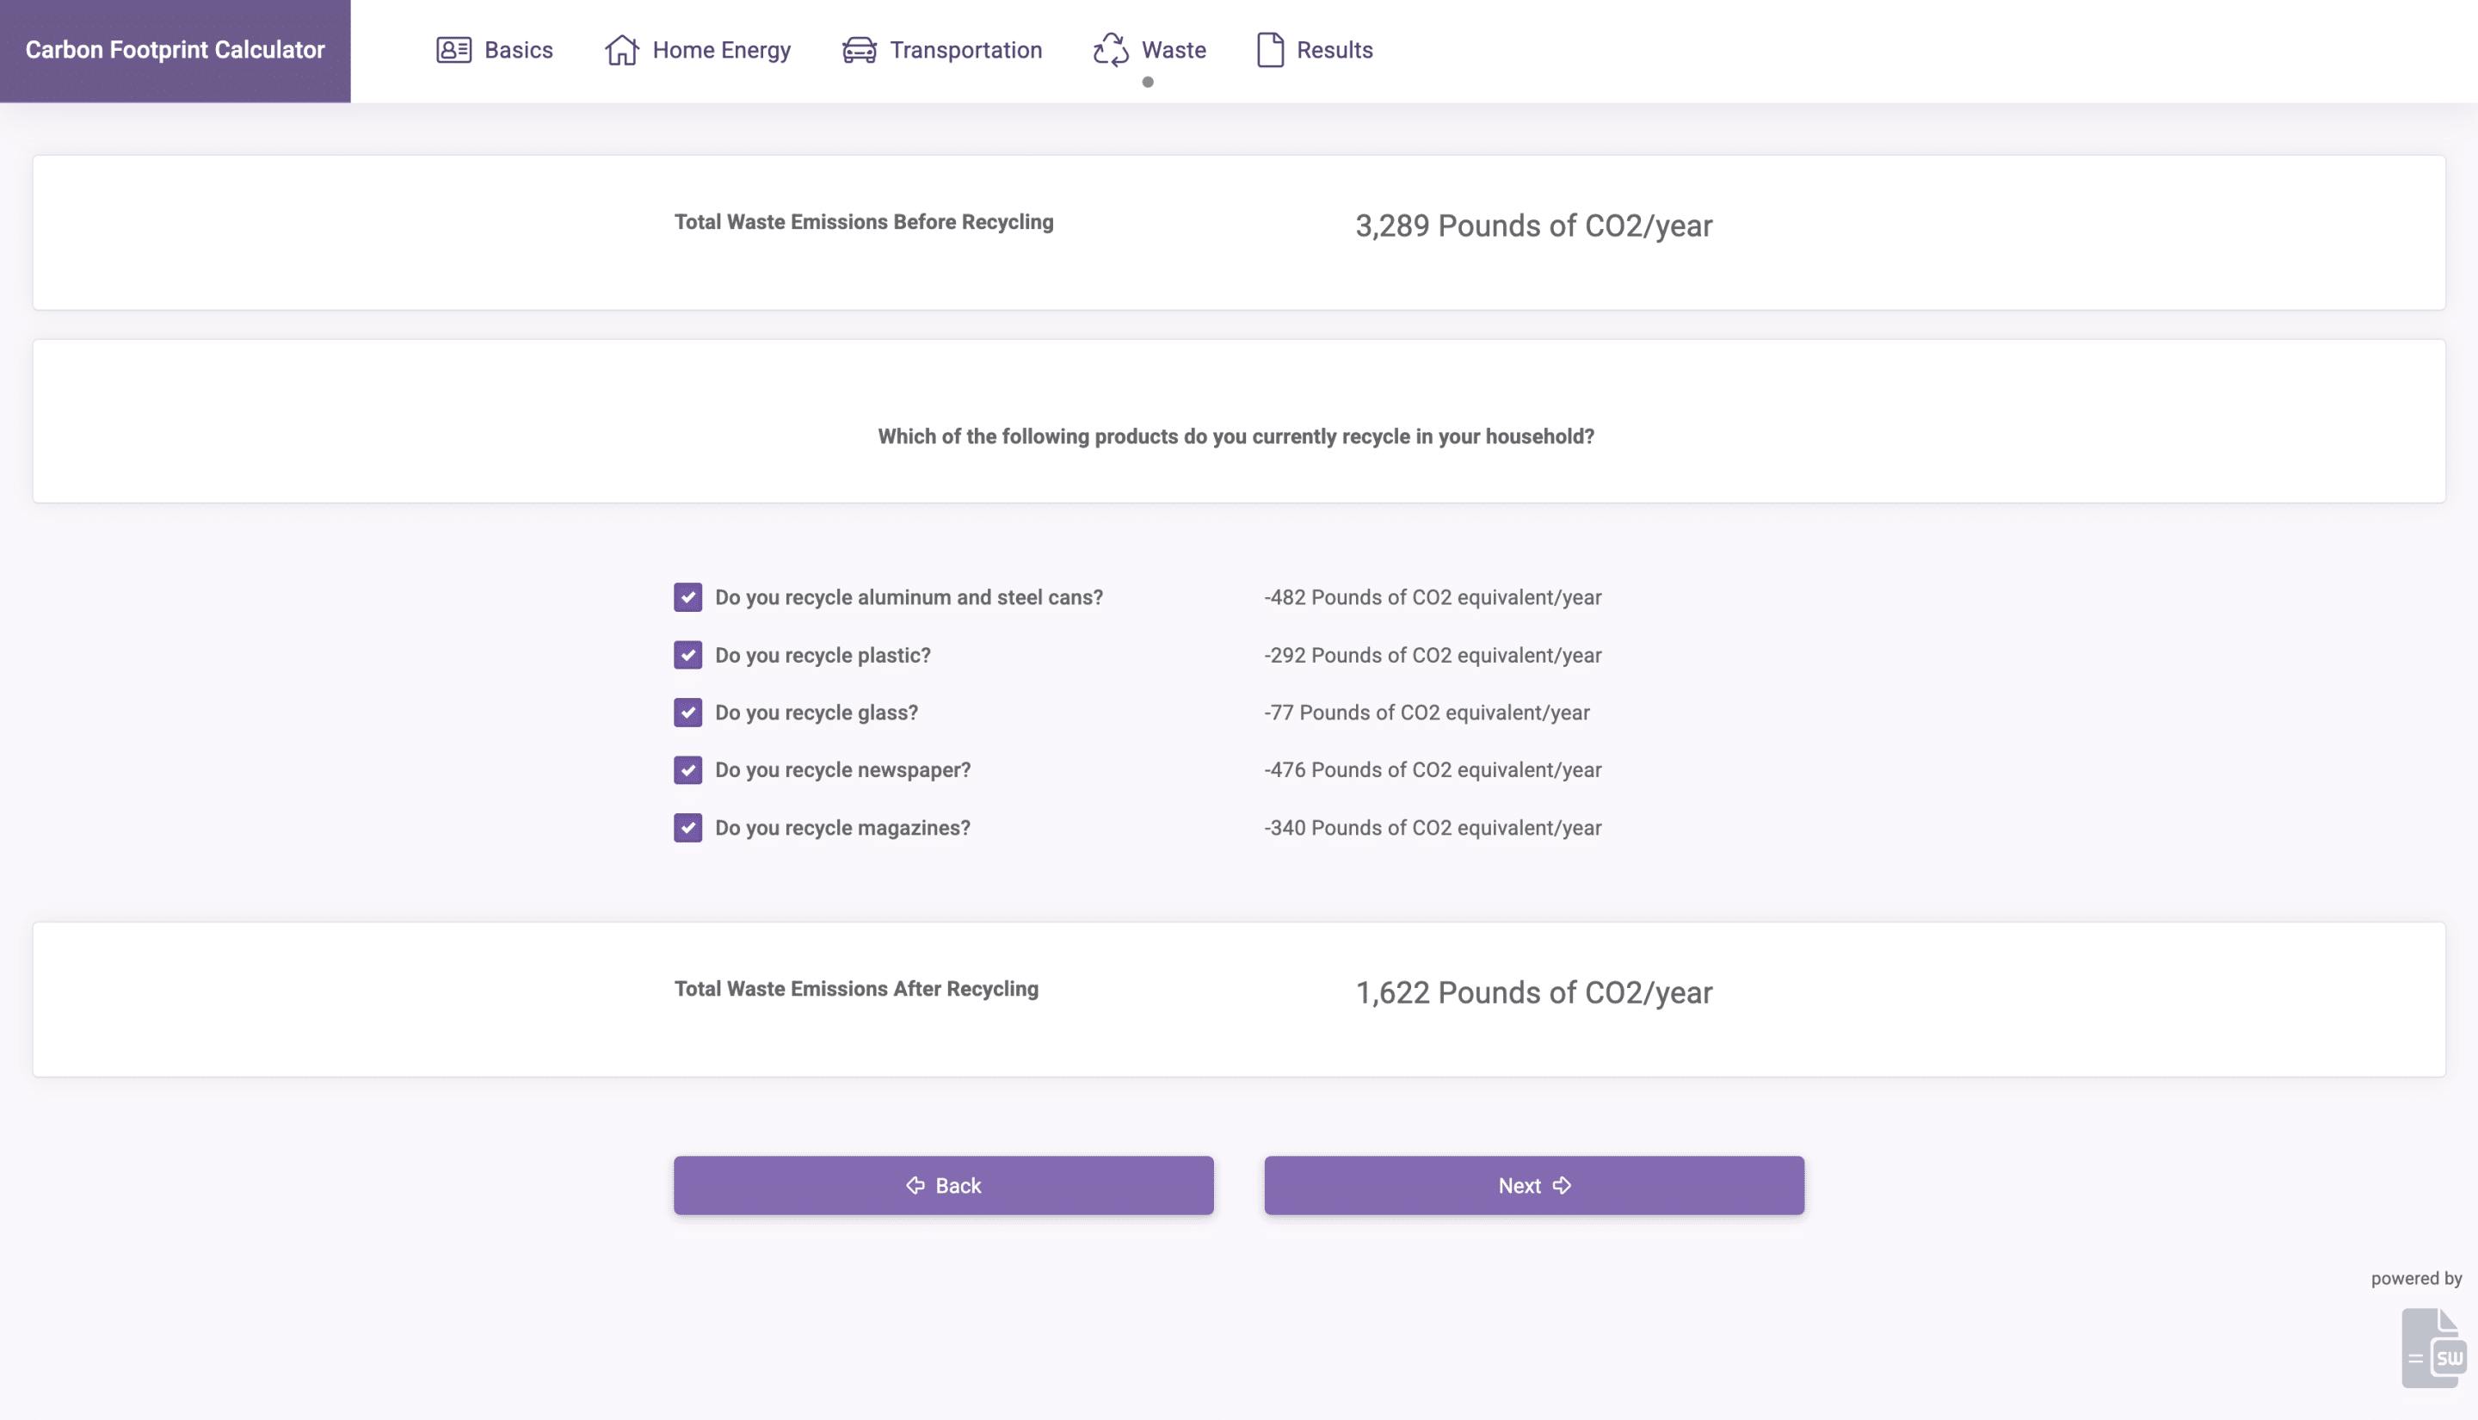Click the Transportation car icon

(x=859, y=50)
